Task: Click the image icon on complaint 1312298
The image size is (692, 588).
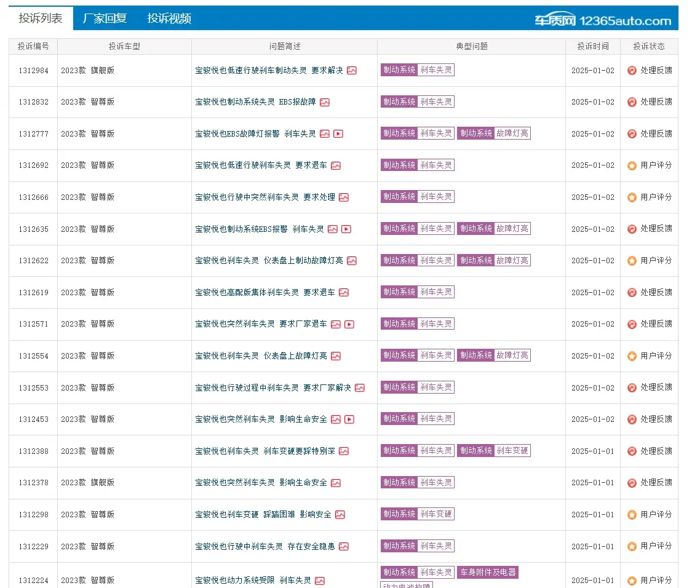Action: coord(340,515)
